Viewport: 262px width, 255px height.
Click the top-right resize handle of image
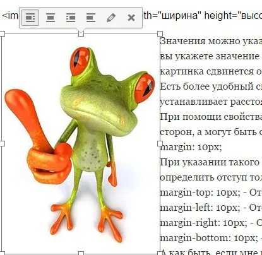(x=160, y=33)
